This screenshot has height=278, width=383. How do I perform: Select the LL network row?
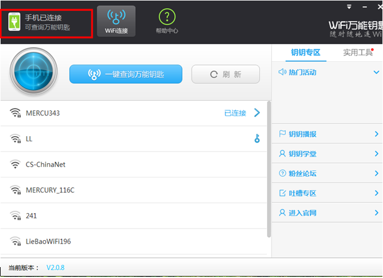[133, 139]
